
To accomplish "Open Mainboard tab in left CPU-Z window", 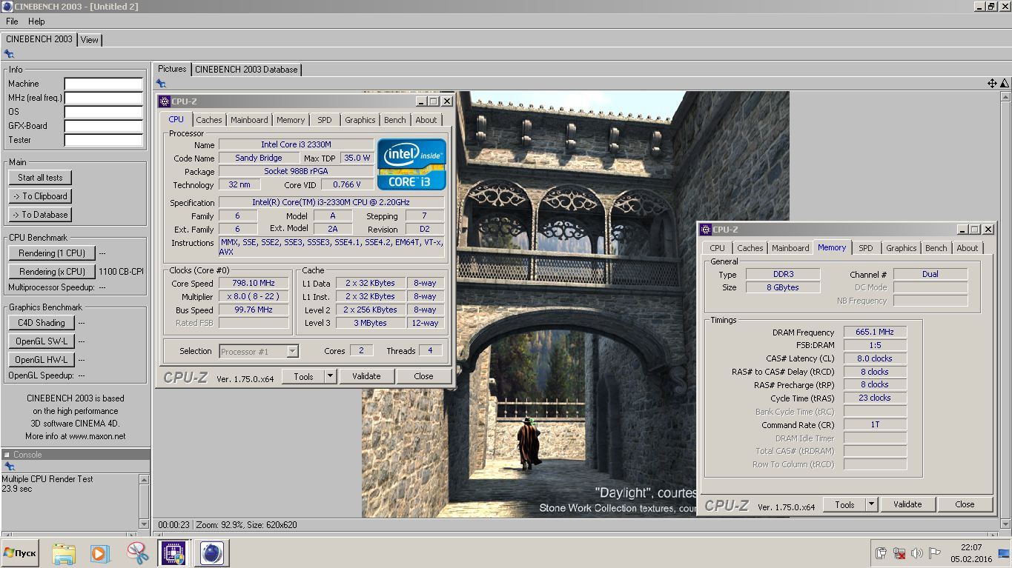I will (x=249, y=120).
